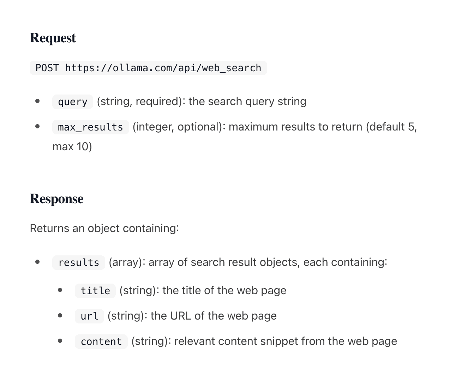Click 'the title of the web page' text

[224, 290]
